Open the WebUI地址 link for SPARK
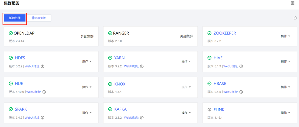This screenshot has height=127, width=299. pyautogui.click(x=32, y=118)
